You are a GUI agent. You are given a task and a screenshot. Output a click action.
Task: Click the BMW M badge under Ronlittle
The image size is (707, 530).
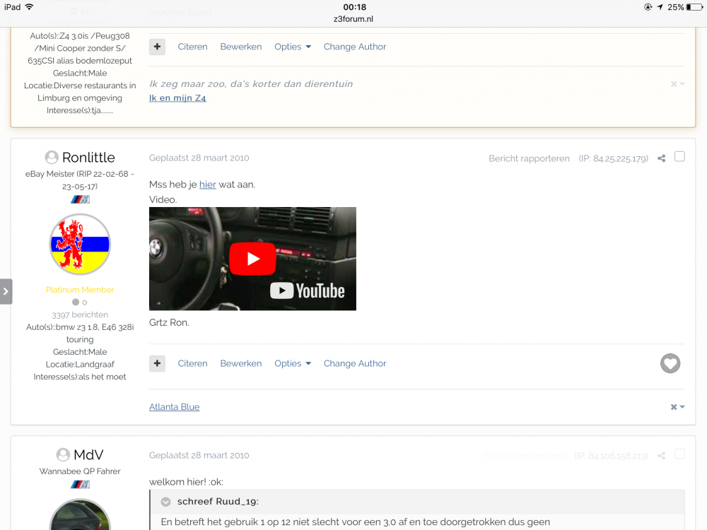pos(80,199)
